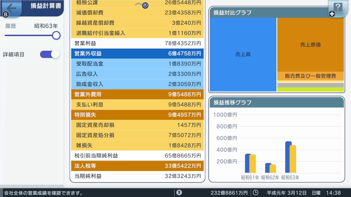The height and width of the screenshot is (197, 351).
Task: Click the 受取配当金 row
Action: tap(137, 64)
